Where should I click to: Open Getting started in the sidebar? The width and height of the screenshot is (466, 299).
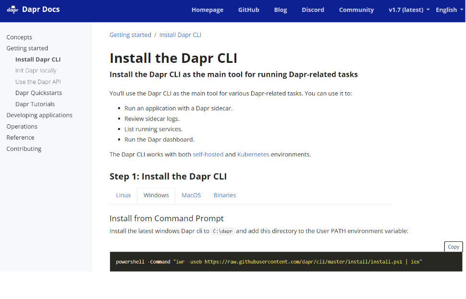click(x=27, y=48)
